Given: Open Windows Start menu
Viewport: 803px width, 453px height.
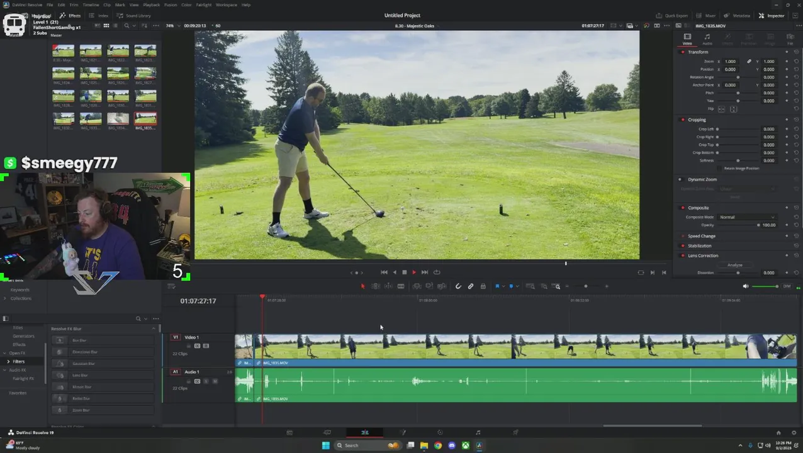Looking at the screenshot, I should (325, 445).
